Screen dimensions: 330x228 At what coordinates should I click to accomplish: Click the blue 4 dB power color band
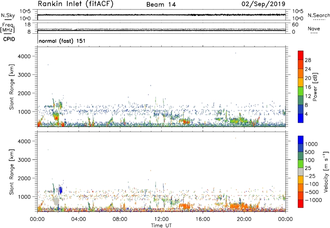click(x=301, y=118)
